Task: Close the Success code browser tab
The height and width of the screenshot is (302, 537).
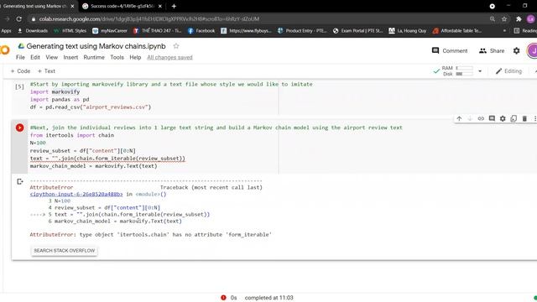Action: [x=160, y=6]
